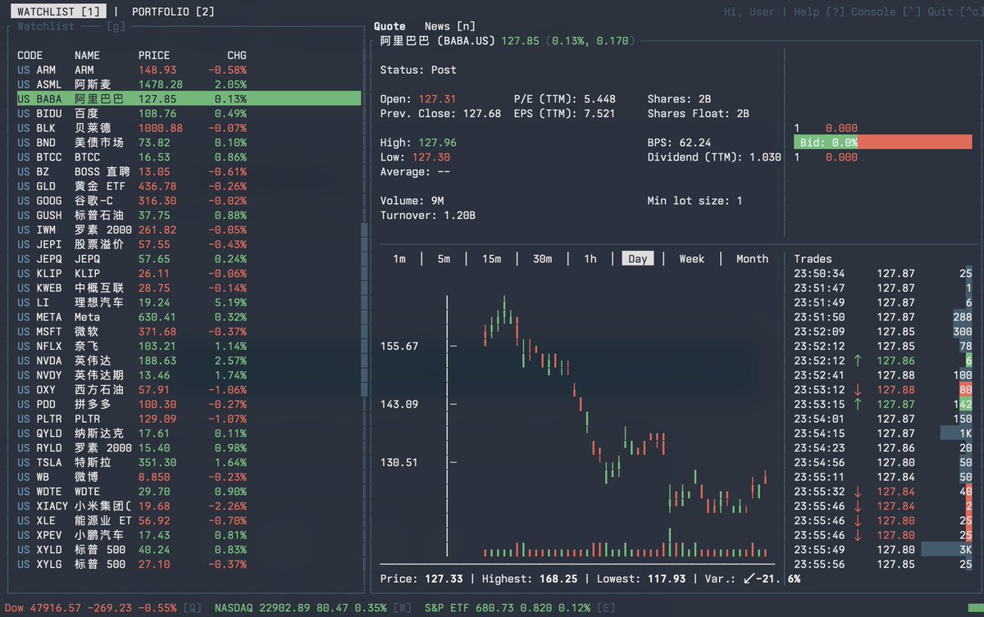The height and width of the screenshot is (617, 984).
Task: Switch the chart to Month interval
Action: tap(752, 259)
